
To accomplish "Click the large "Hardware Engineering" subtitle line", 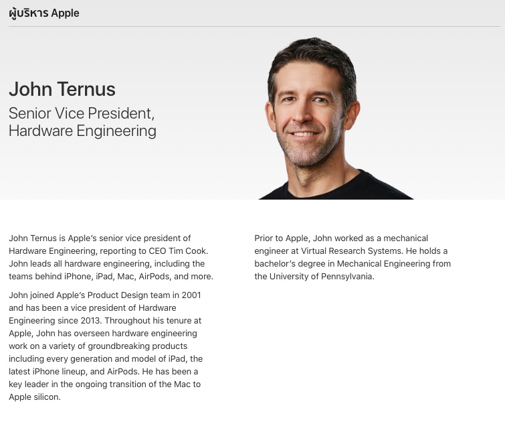I will (x=82, y=131).
